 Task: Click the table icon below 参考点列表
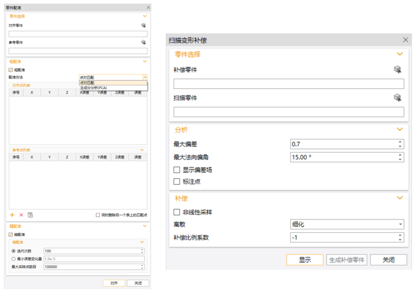[x=30, y=215]
